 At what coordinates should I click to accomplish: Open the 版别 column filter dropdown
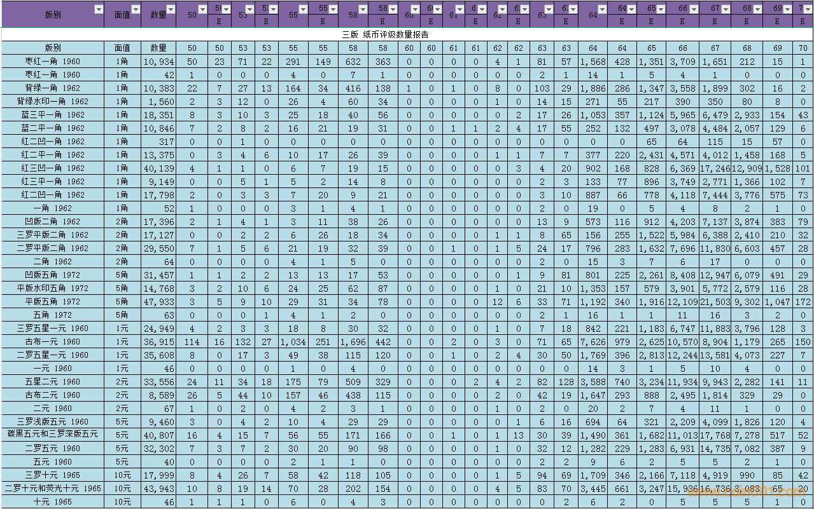pyautogui.click(x=98, y=9)
